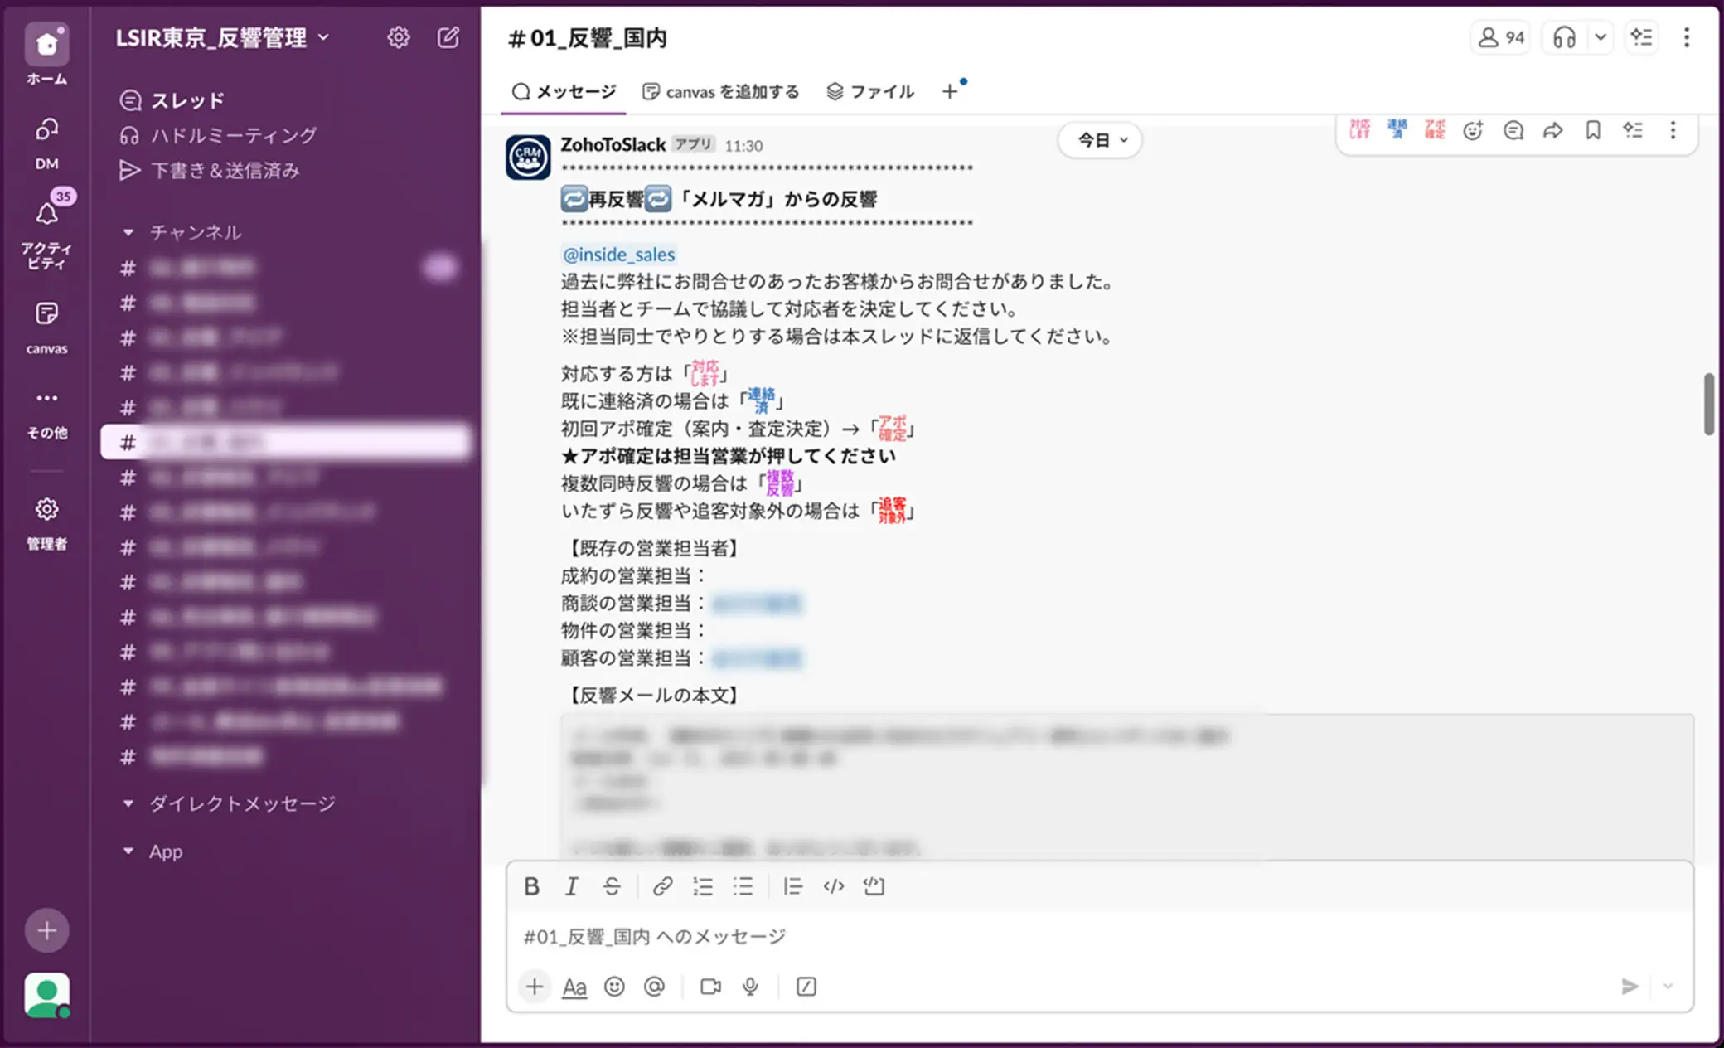This screenshot has width=1724, height=1048.
Task: Forward the ZohoToSlack message
Action: click(x=1552, y=130)
